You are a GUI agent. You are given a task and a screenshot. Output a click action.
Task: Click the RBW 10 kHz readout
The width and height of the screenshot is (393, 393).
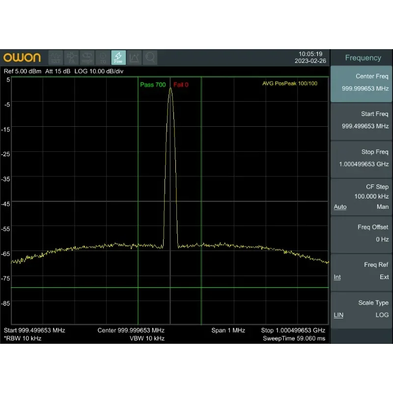(x=23, y=338)
